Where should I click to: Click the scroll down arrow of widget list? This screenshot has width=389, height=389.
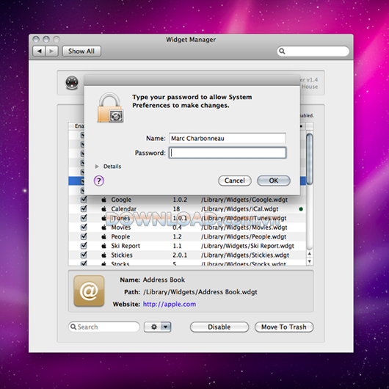309,261
